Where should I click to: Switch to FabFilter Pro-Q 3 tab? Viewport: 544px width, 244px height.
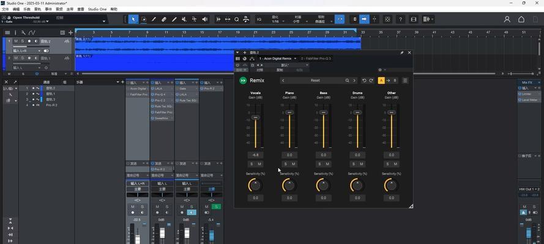point(316,59)
